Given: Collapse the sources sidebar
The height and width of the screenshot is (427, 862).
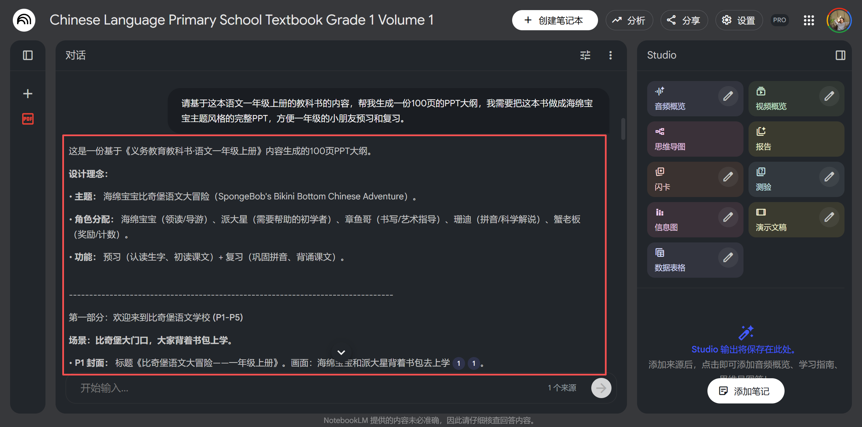Looking at the screenshot, I should [28, 55].
